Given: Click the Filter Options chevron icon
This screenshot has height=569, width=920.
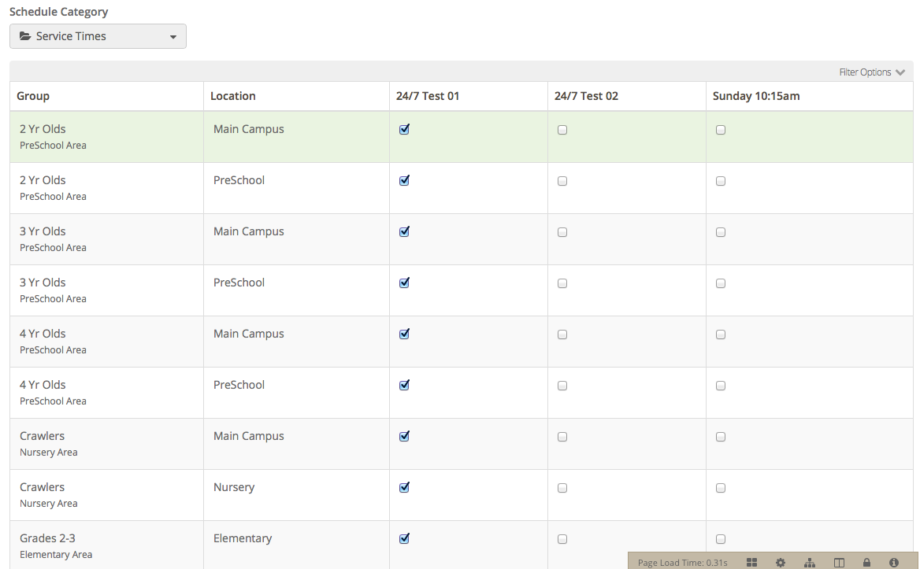Looking at the screenshot, I should (901, 72).
